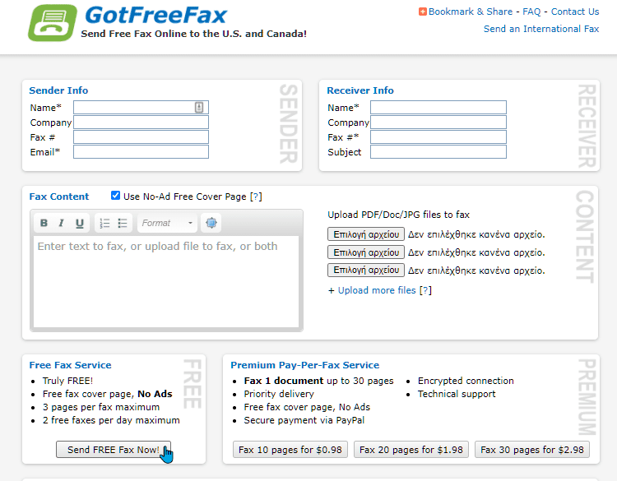Click the Receiver Info heading
Viewport: 617px width, 481px height.
[360, 90]
